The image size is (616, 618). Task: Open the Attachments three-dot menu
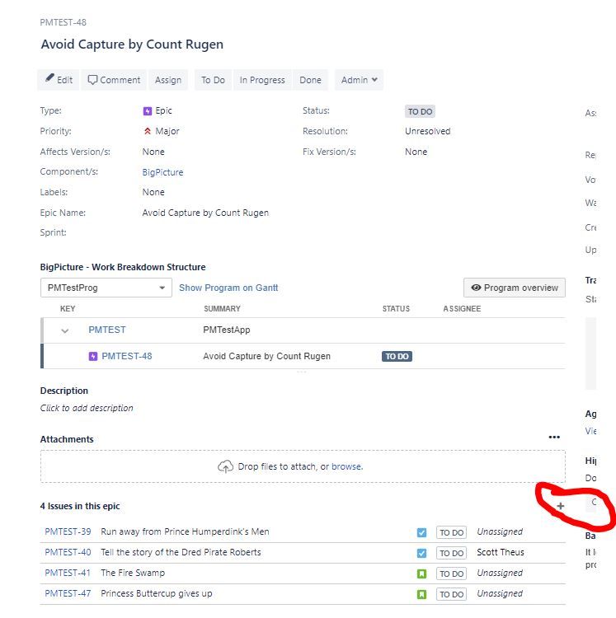554,437
